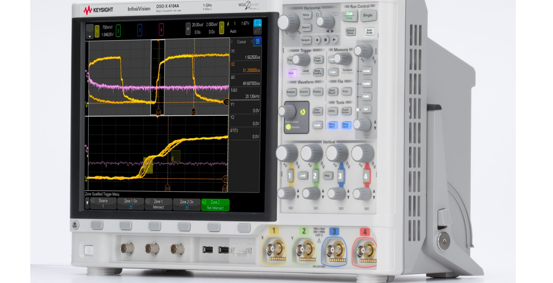
Task: Click the trigger slope icon in the status bar
Action: (229, 25)
